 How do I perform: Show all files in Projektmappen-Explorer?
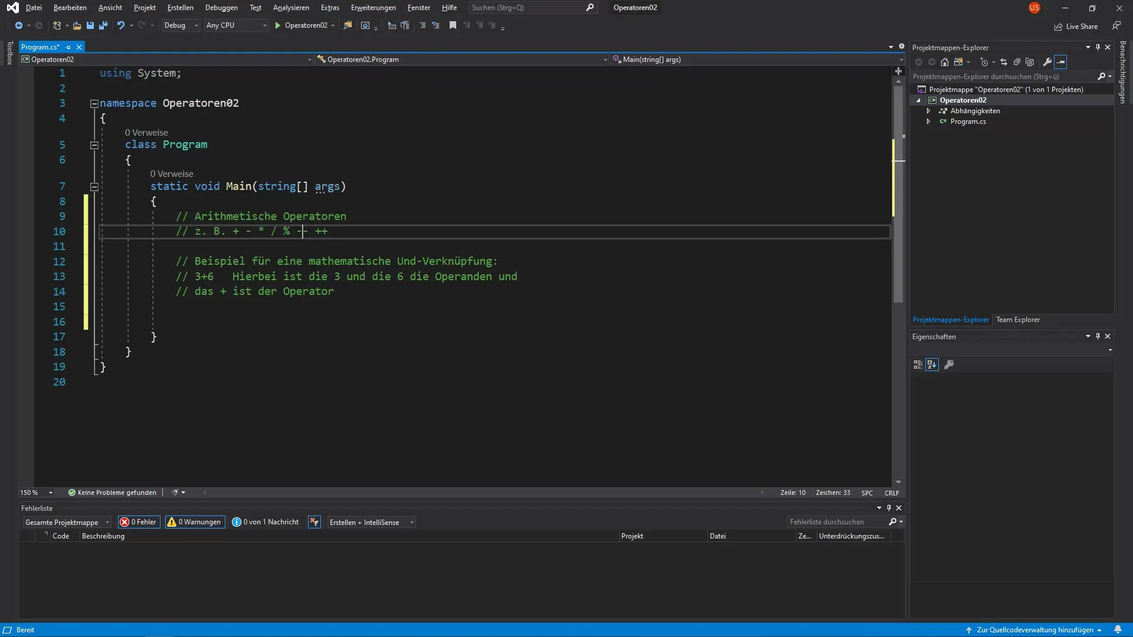tap(1030, 62)
